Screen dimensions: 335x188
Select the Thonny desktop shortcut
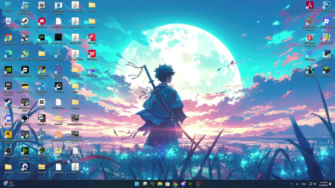click(58, 55)
